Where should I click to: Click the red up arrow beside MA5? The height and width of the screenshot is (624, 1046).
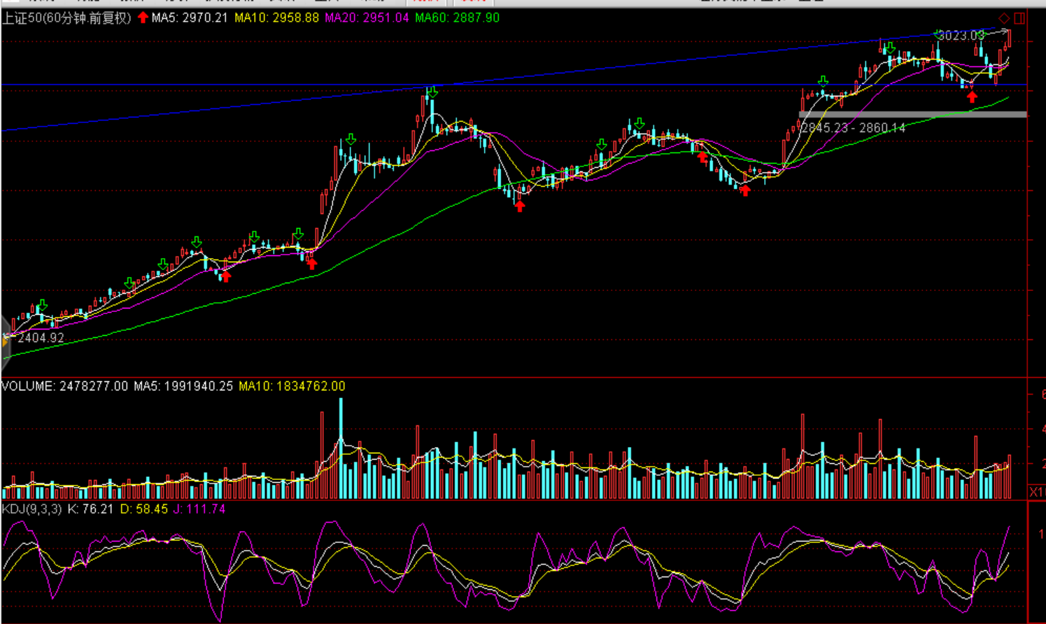click(143, 17)
